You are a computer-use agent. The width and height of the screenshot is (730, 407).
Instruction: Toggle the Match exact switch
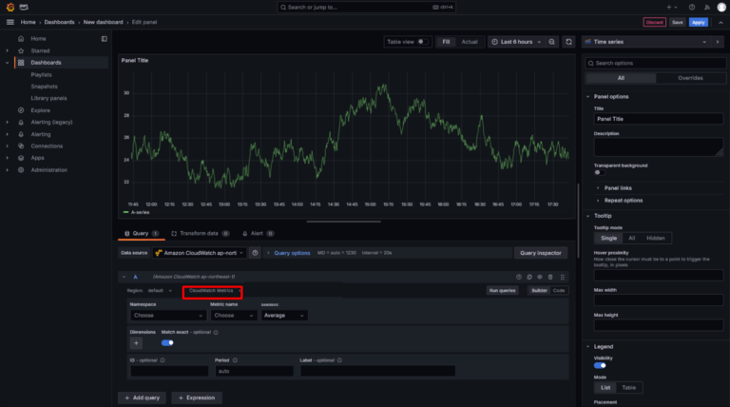167,342
